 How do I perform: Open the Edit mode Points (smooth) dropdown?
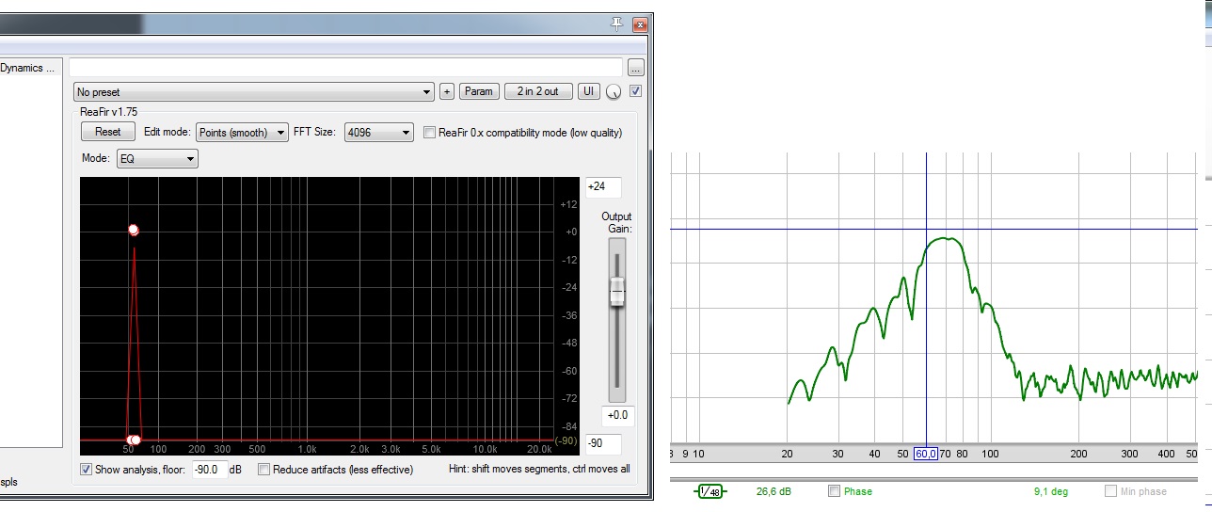[243, 133]
